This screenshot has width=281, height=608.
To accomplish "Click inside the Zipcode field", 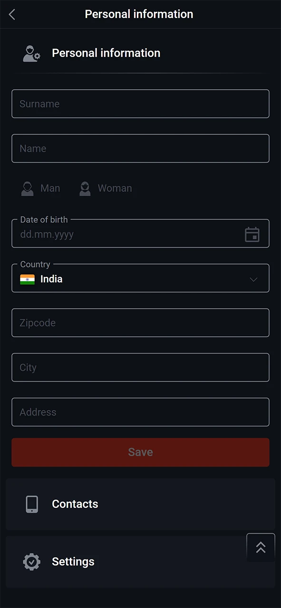I will point(140,323).
